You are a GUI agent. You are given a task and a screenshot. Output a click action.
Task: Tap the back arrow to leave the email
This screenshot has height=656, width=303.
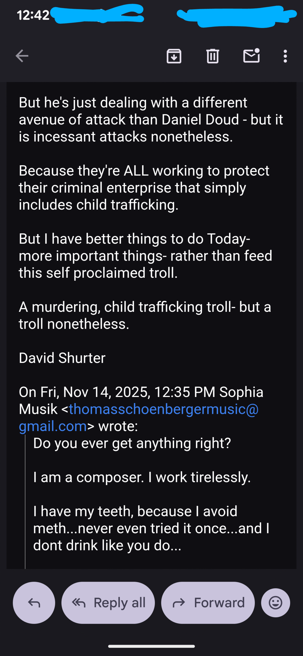point(22,56)
